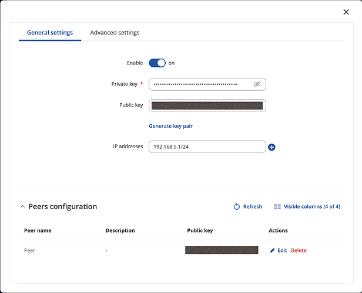Click the Public key column header
This screenshot has width=362, height=293.
(x=200, y=230)
